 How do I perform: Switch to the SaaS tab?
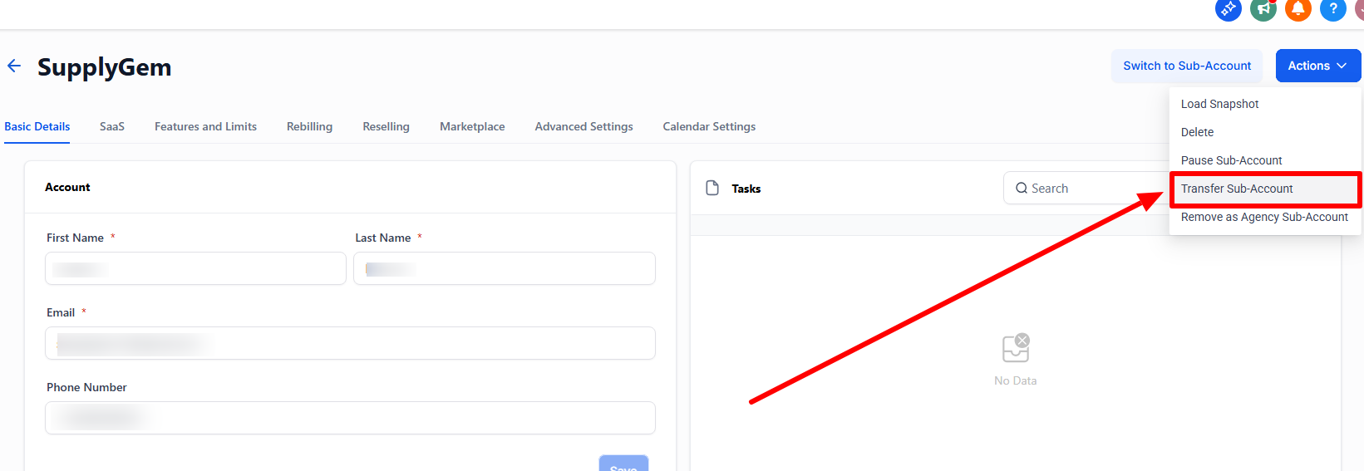(112, 126)
